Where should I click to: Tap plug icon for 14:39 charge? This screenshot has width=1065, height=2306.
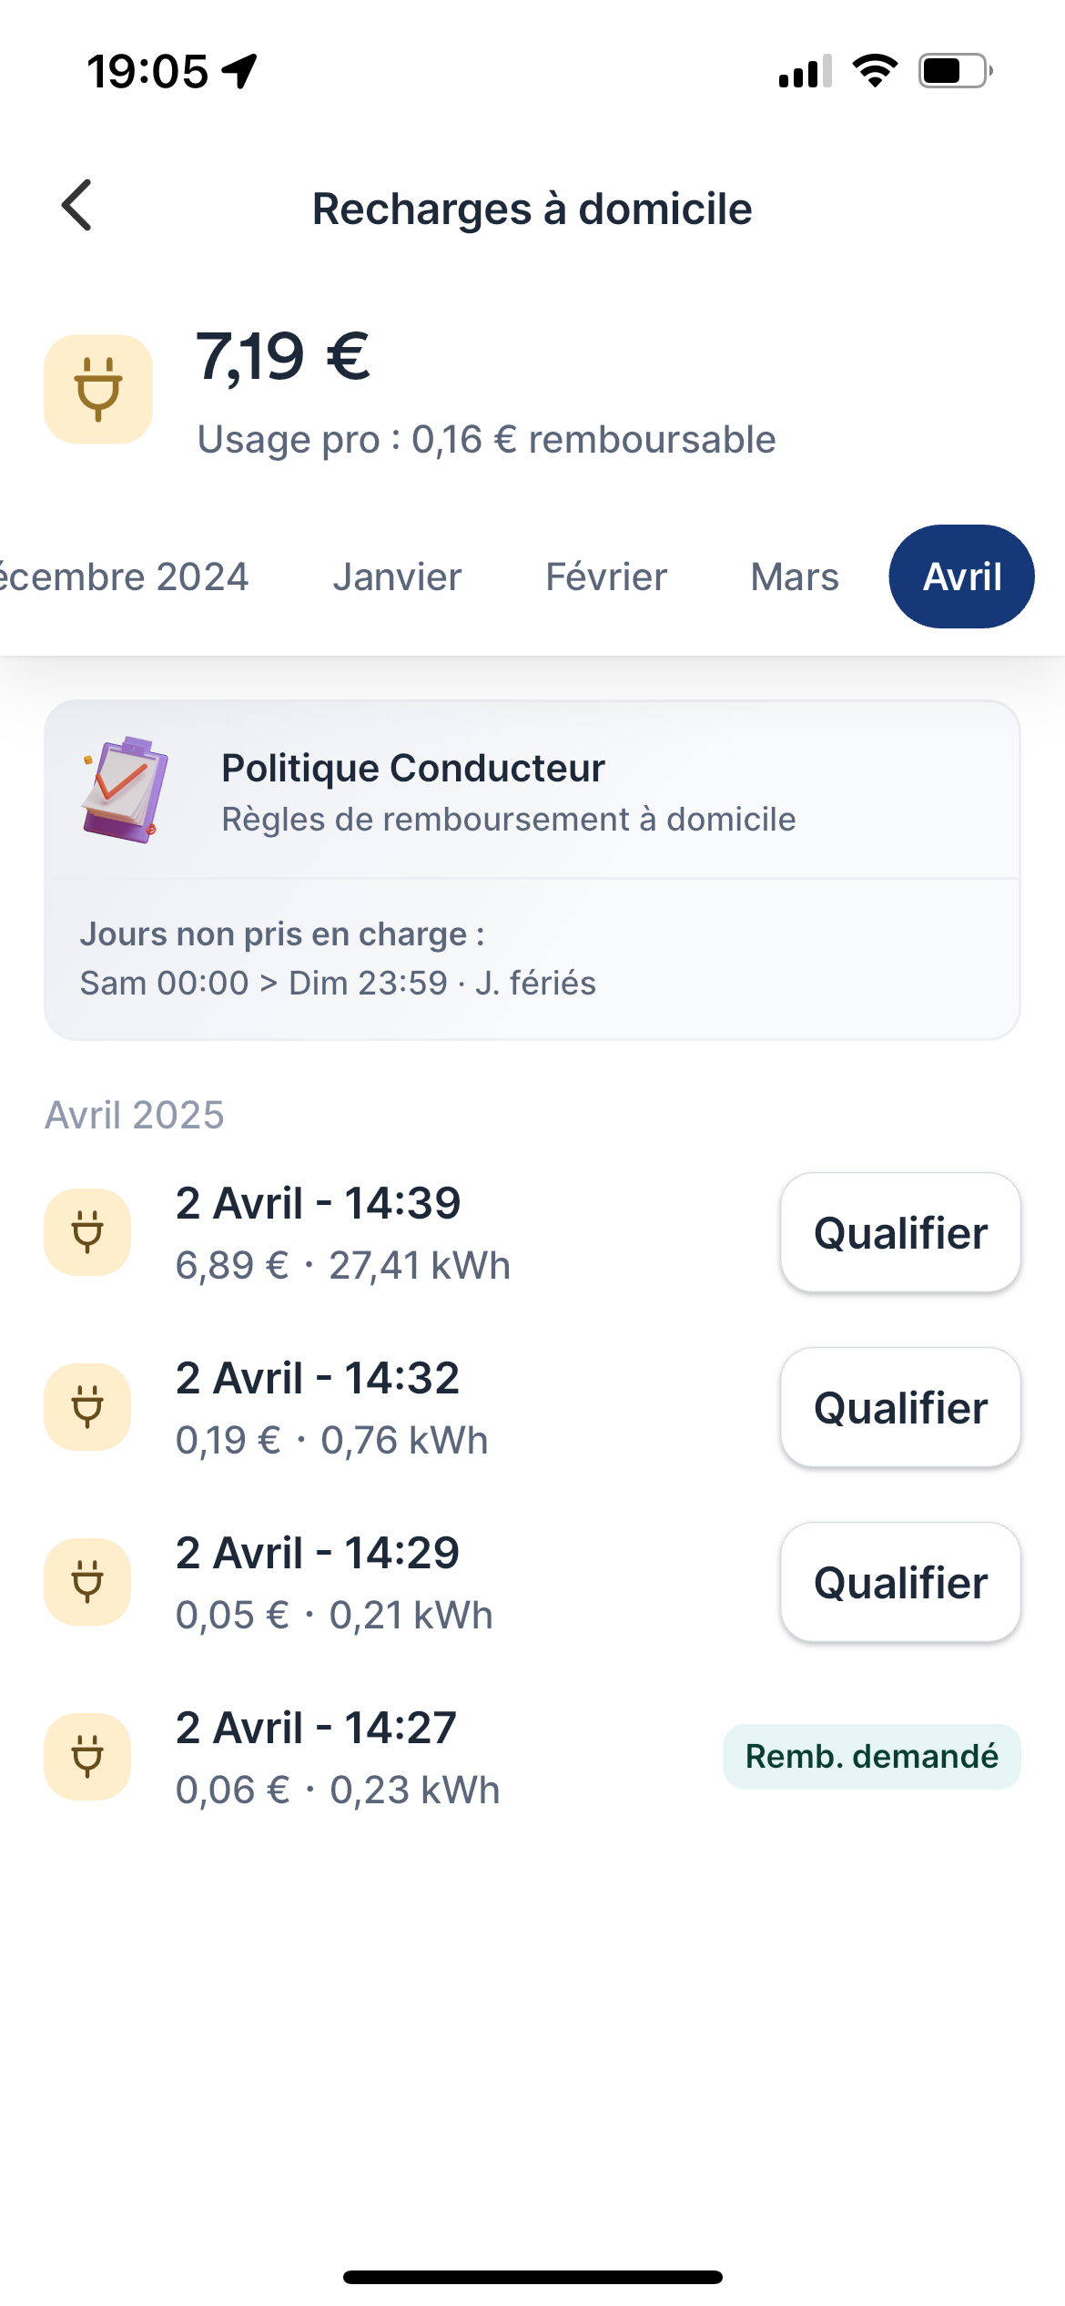(x=87, y=1232)
